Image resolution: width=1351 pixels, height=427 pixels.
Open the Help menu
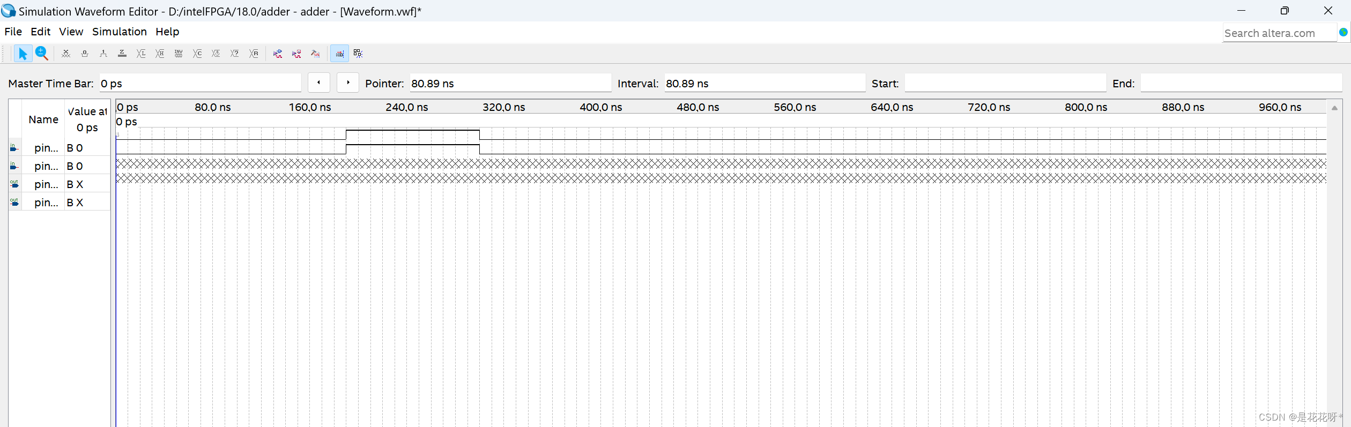coord(167,32)
